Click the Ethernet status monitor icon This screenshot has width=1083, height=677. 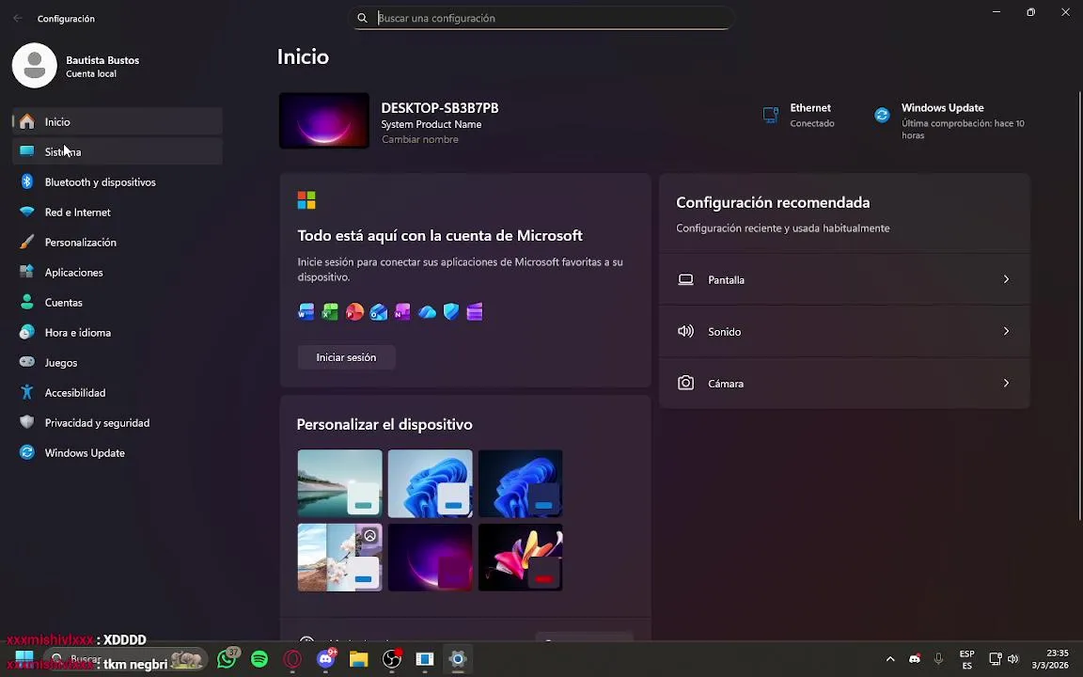[x=770, y=115]
